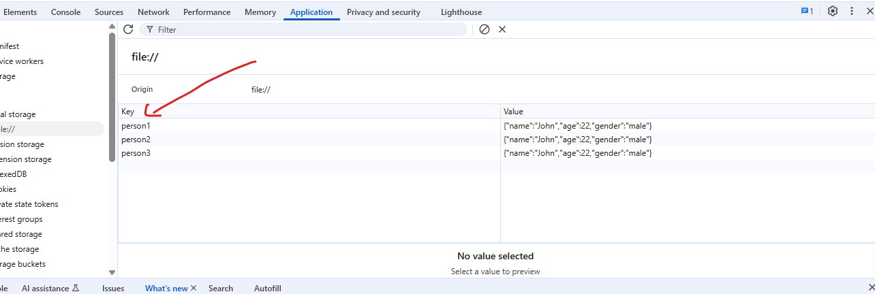The height and width of the screenshot is (294, 875).
Task: Click the refresh storage icon
Action: click(128, 29)
